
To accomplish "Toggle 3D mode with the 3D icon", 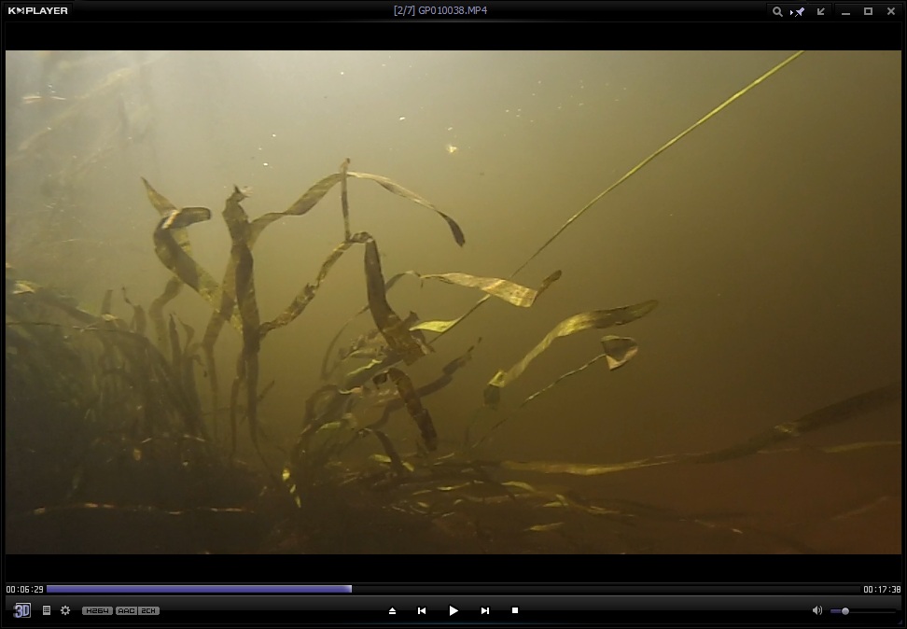I will tap(22, 610).
